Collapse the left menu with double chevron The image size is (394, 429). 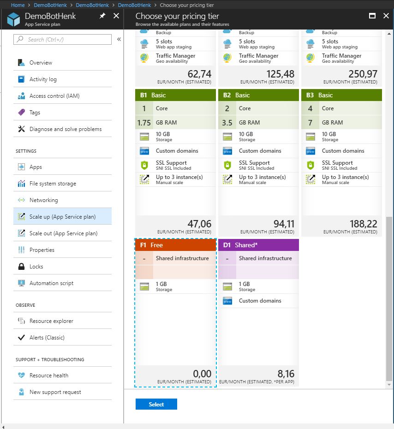tap(119, 39)
